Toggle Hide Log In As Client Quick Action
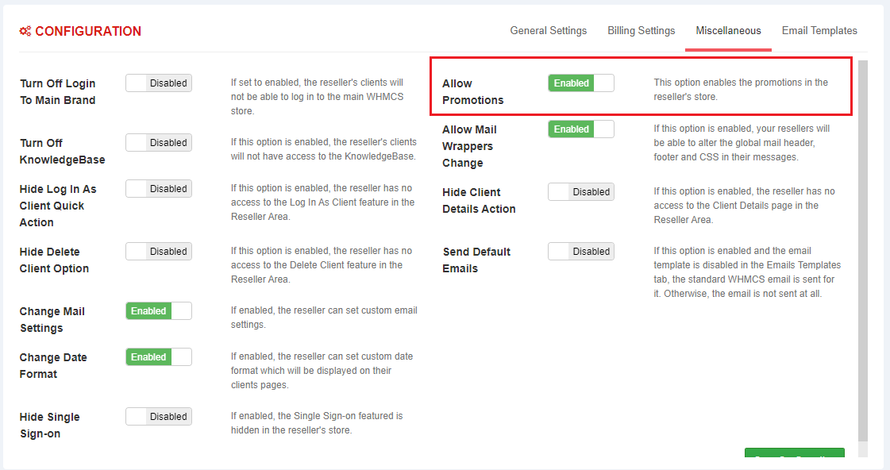The height and width of the screenshot is (470, 890). 159,188
